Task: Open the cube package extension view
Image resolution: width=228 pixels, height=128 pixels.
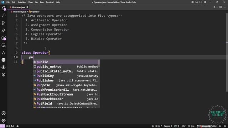Action: tap(4, 75)
